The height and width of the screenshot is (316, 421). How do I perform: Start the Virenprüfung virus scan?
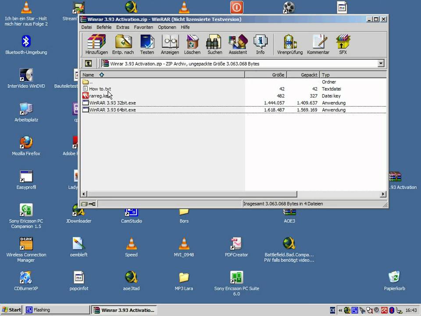pyautogui.click(x=290, y=44)
